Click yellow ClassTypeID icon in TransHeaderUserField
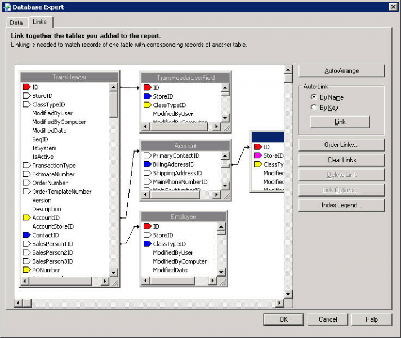The height and width of the screenshot is (338, 401). [x=148, y=105]
